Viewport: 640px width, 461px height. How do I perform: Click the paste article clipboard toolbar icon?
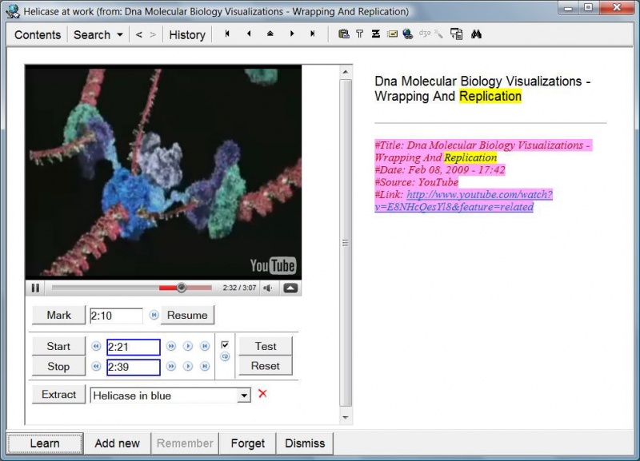point(344,34)
